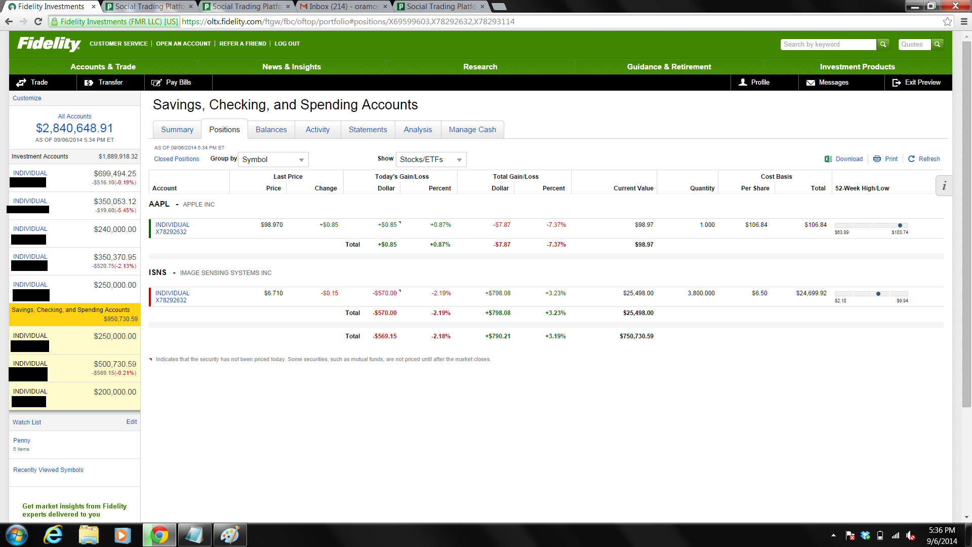
Task: Click the keyword search magnifier button
Action: point(883,45)
